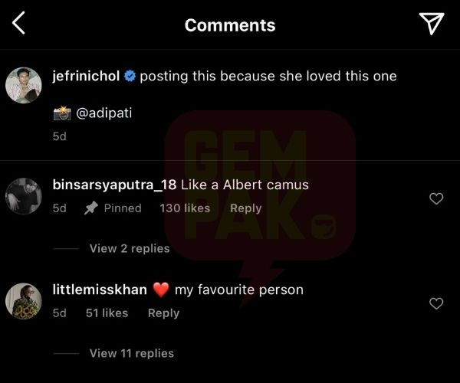Open the jefrinichol username
The image size is (460, 383).
(86, 76)
